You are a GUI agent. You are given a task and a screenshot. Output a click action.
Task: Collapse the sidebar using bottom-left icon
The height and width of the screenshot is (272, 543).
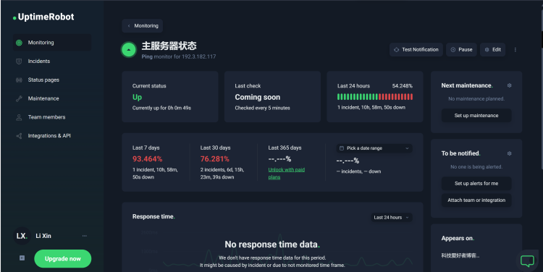pyautogui.click(x=22, y=258)
